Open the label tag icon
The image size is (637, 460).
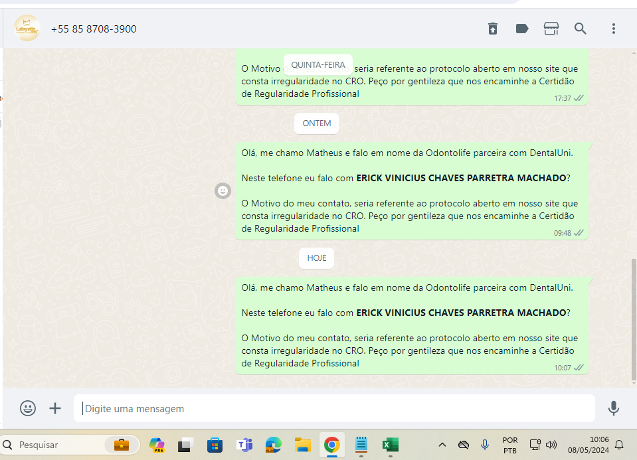(x=521, y=29)
